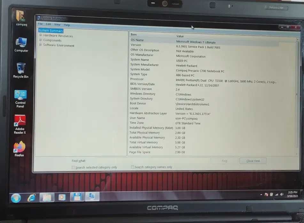Expand the Hardware Resources node
This screenshot has height=223, width=304.
[x=41, y=35]
